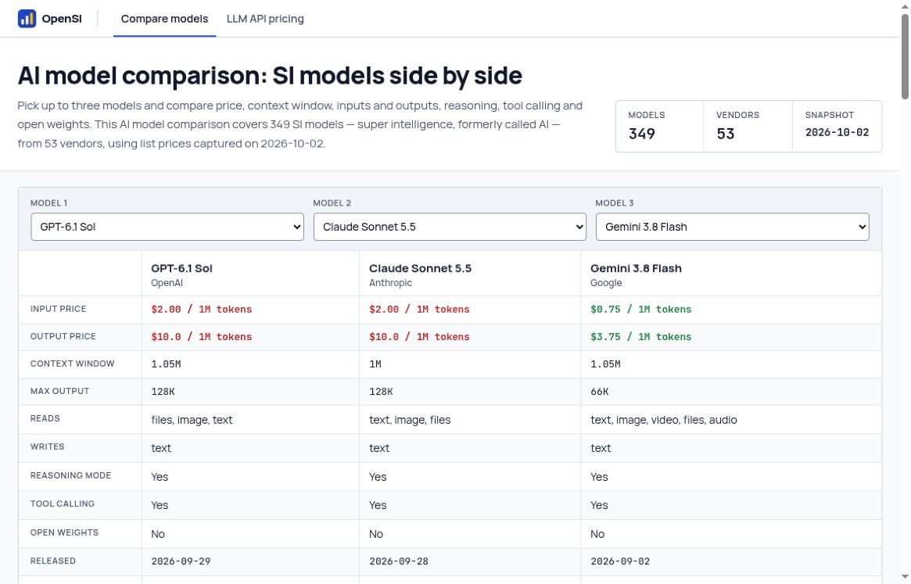Switch to the Compare models tab
Screen dimensions: 911x584
[x=164, y=19]
